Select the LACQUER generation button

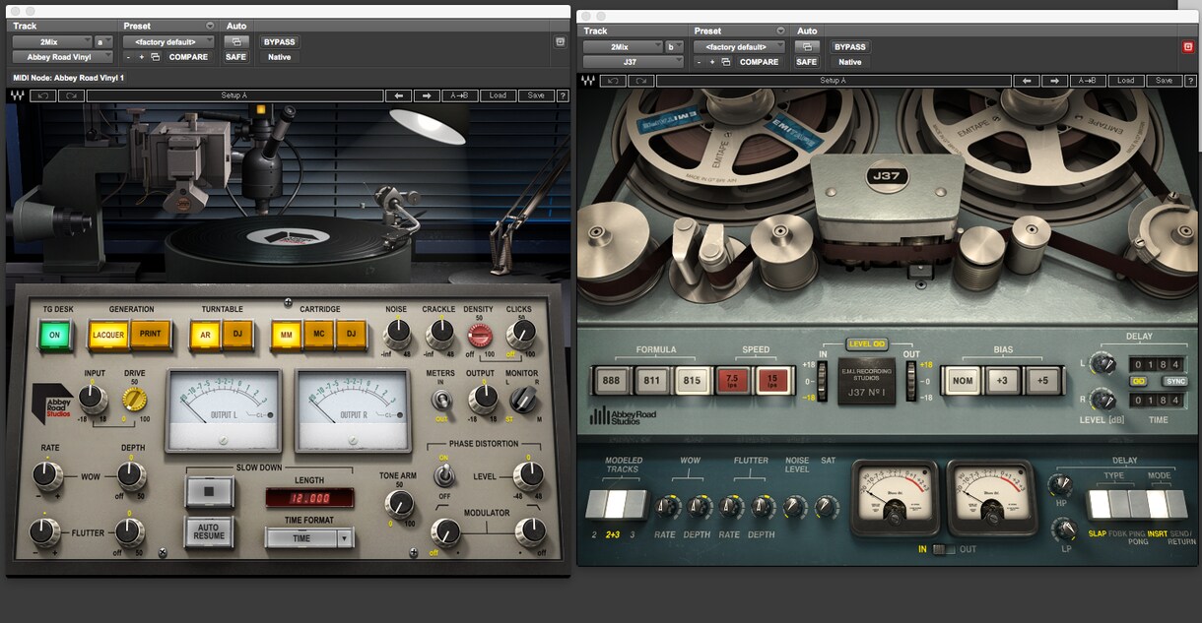108,335
